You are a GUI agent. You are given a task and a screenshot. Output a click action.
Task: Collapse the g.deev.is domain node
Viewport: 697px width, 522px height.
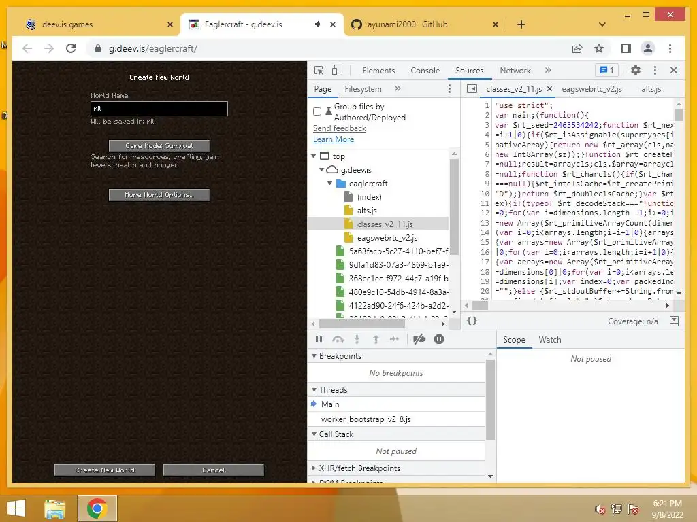321,169
